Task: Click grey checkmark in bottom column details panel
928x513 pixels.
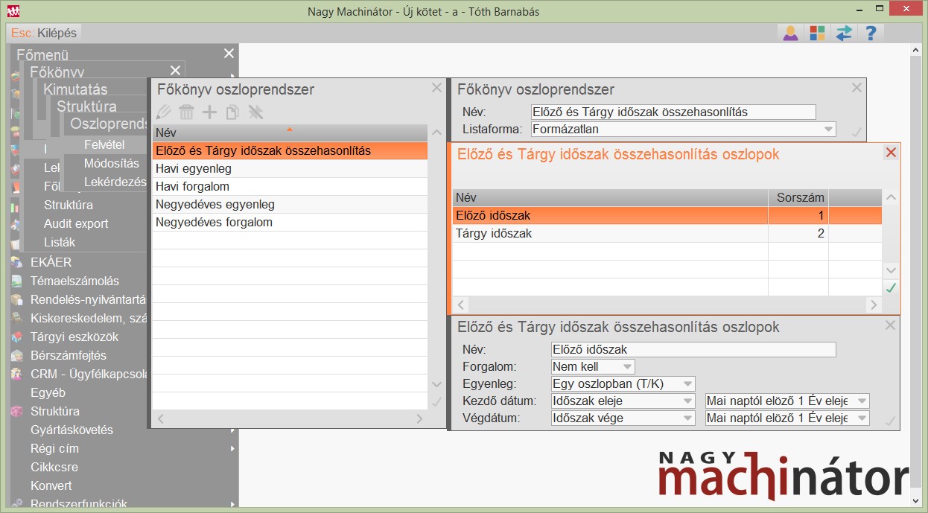Action: click(x=889, y=421)
